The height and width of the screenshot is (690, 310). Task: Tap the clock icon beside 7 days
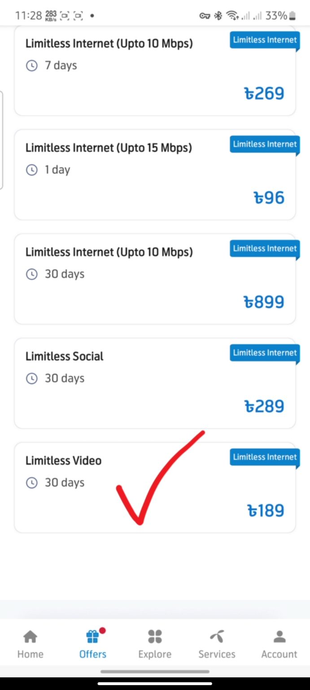pyautogui.click(x=31, y=66)
